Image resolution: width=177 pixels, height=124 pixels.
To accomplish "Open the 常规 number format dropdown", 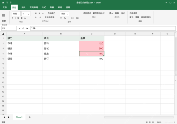I will (x=64, y=14).
